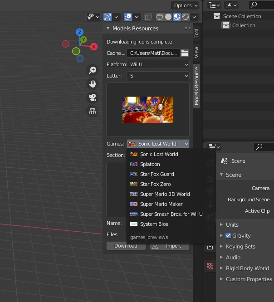Choose Super Mario 3D World

click(x=171, y=194)
